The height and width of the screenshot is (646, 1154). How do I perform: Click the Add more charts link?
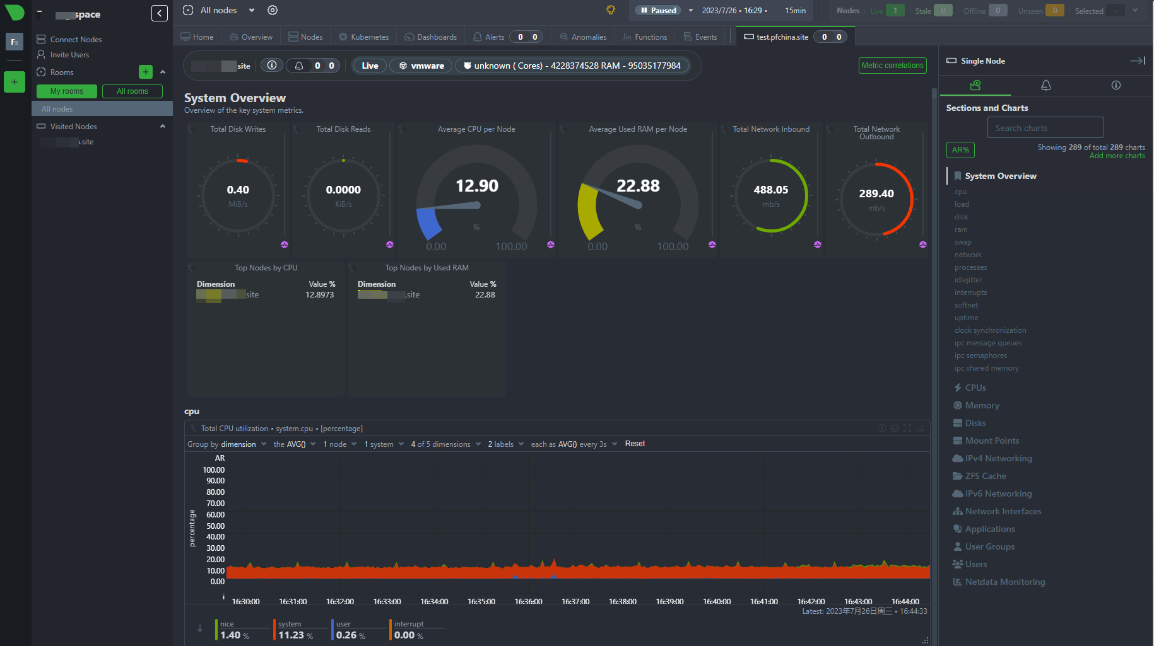pyautogui.click(x=1117, y=156)
